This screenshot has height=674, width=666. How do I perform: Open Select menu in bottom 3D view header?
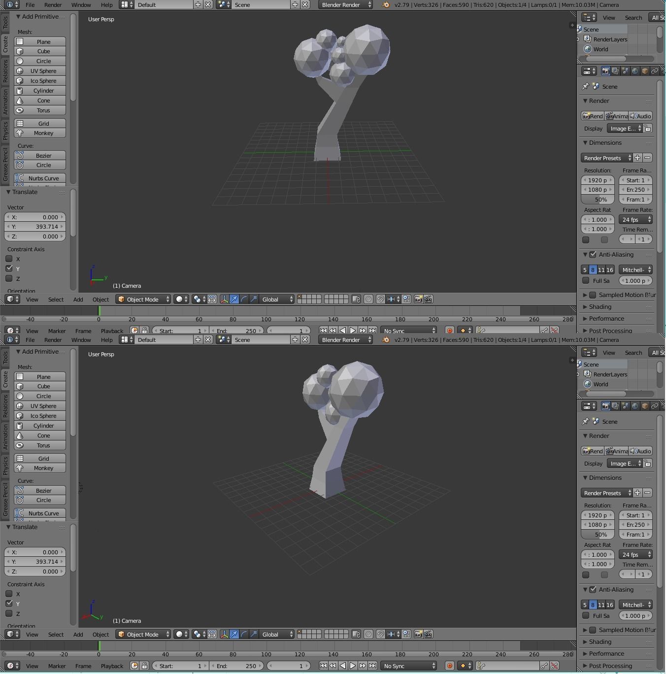[56, 634]
